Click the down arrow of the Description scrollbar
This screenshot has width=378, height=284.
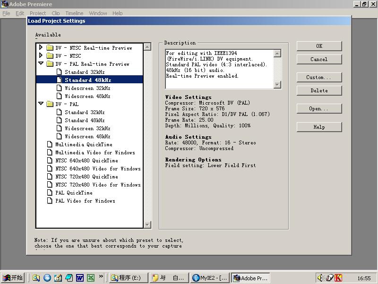(277, 85)
